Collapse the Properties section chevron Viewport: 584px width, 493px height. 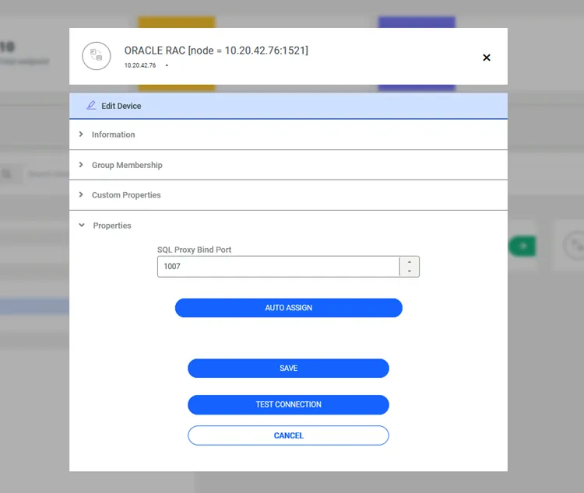[x=82, y=225]
